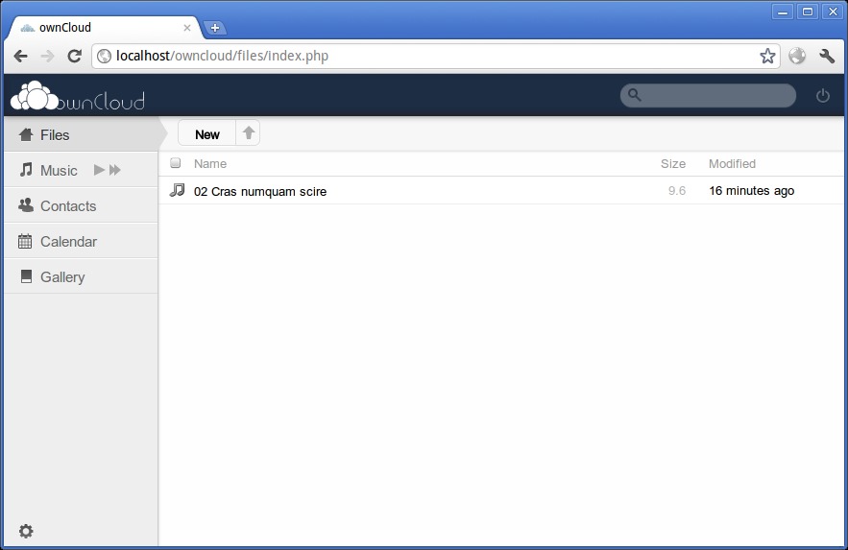Screen dimensions: 848x550
Task: Sort files by the Modified column header
Action: click(732, 164)
